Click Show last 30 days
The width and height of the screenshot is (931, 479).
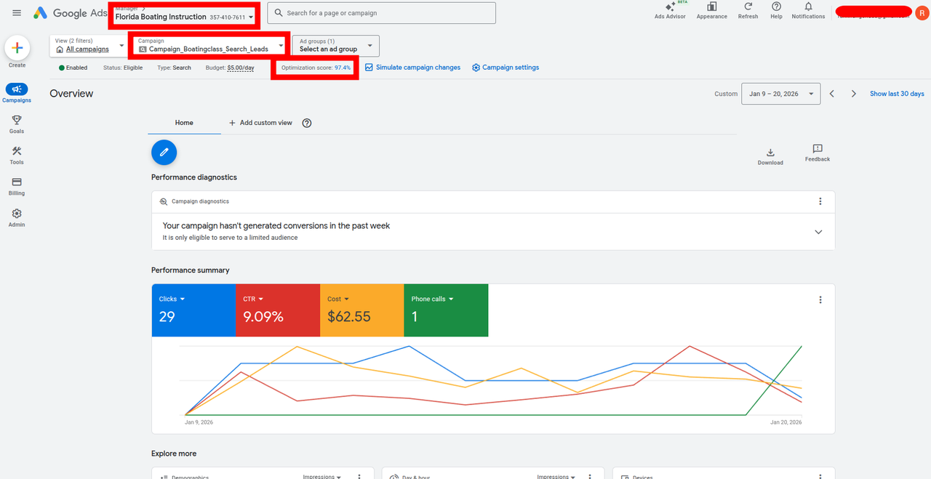click(x=897, y=94)
